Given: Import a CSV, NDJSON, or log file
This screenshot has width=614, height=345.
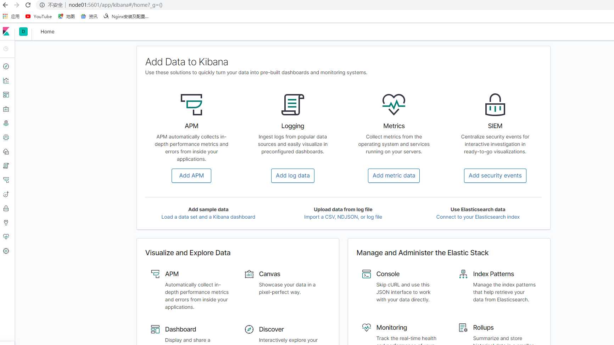Looking at the screenshot, I should click(x=343, y=217).
